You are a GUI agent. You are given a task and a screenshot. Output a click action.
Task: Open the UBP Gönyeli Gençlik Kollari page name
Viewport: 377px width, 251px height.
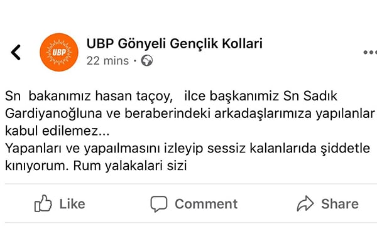(174, 43)
